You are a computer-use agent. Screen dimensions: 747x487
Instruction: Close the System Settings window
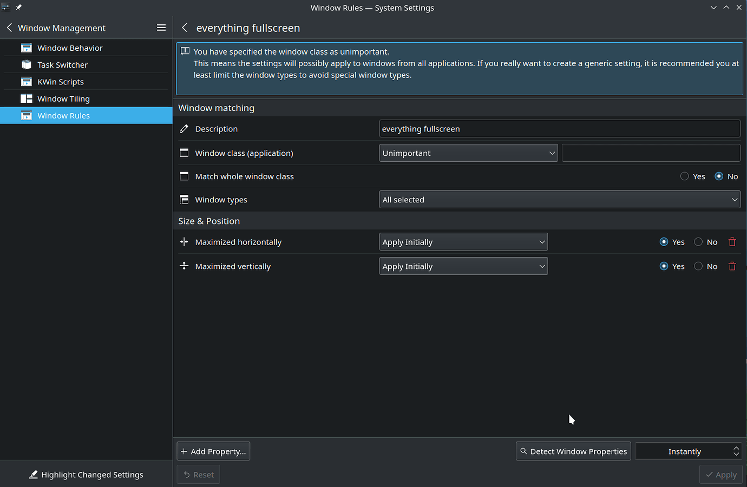click(x=739, y=8)
